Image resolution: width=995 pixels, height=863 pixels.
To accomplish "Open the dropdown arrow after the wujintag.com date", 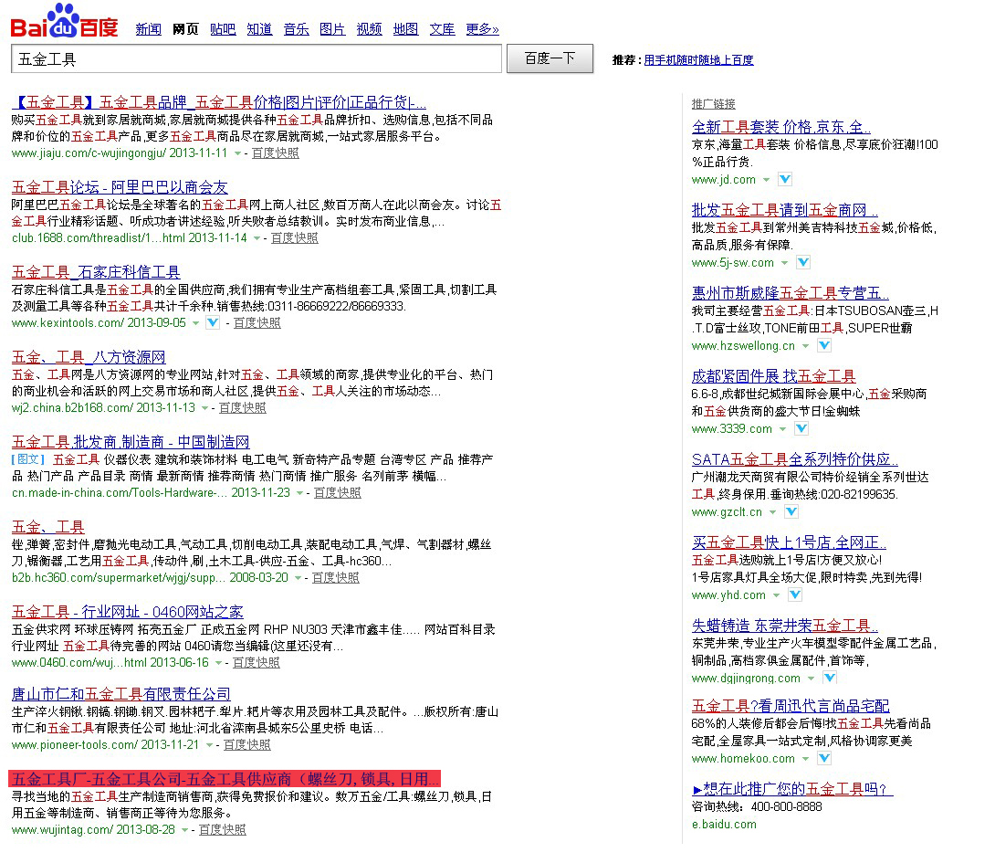I will tap(185, 831).
